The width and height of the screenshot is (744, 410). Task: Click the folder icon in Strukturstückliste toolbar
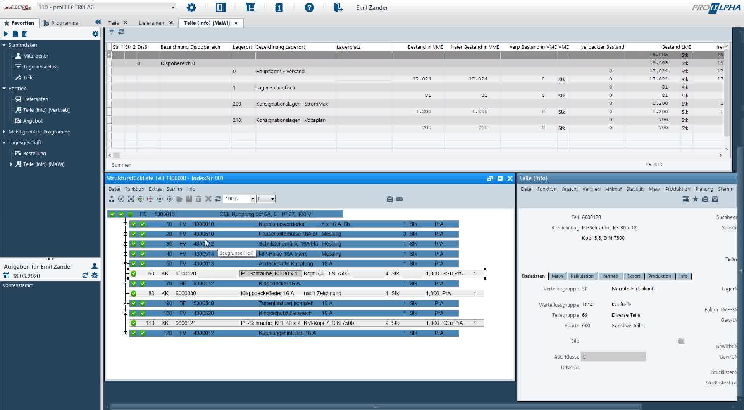(179, 199)
